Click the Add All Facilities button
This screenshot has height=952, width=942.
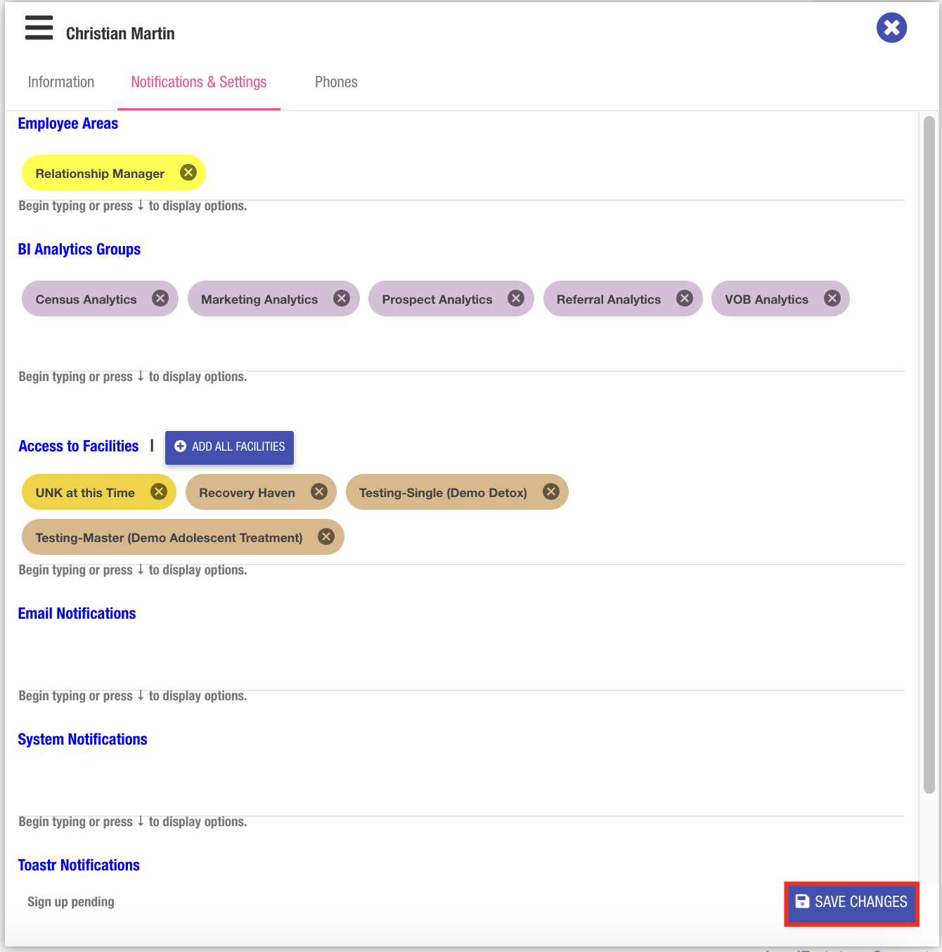pyautogui.click(x=230, y=447)
